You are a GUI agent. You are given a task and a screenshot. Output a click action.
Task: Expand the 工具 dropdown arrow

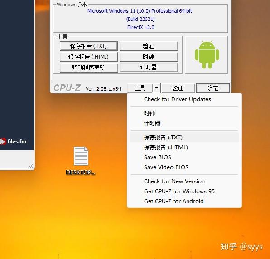(156, 88)
